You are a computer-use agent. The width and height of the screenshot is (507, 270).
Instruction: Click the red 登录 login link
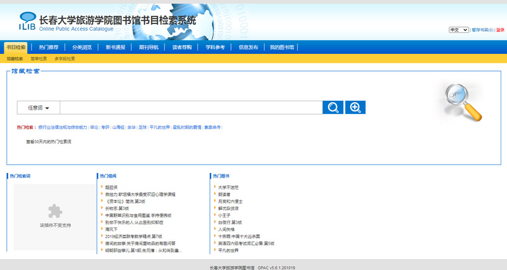pos(500,30)
